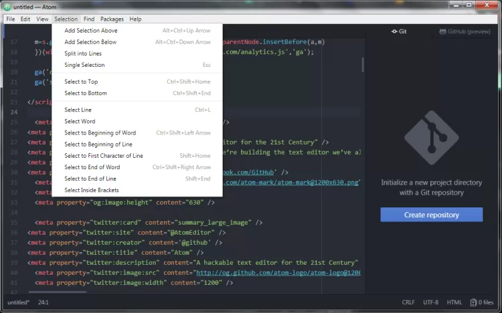Choose Select to Bottom
This screenshot has height=313, width=502.
pos(137,93)
